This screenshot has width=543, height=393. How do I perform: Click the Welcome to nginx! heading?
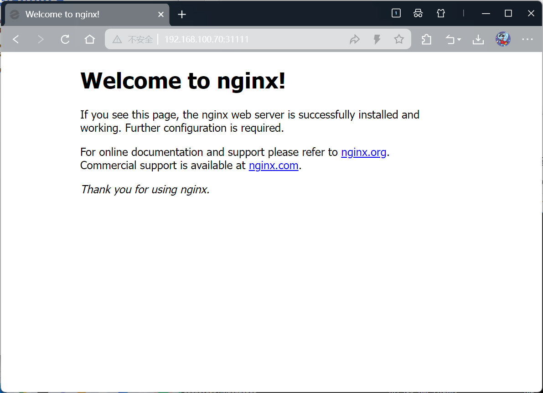[x=183, y=81]
